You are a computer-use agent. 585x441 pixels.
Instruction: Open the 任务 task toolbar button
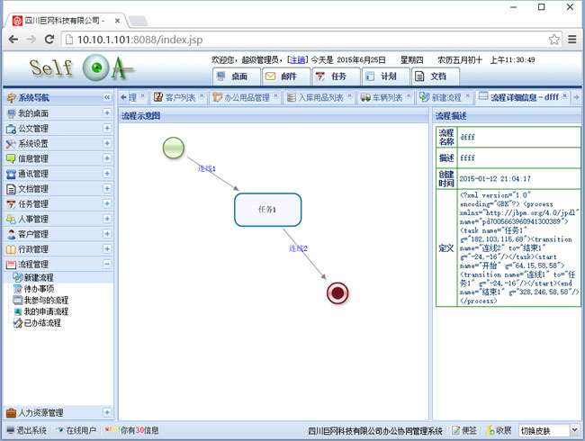(330, 76)
